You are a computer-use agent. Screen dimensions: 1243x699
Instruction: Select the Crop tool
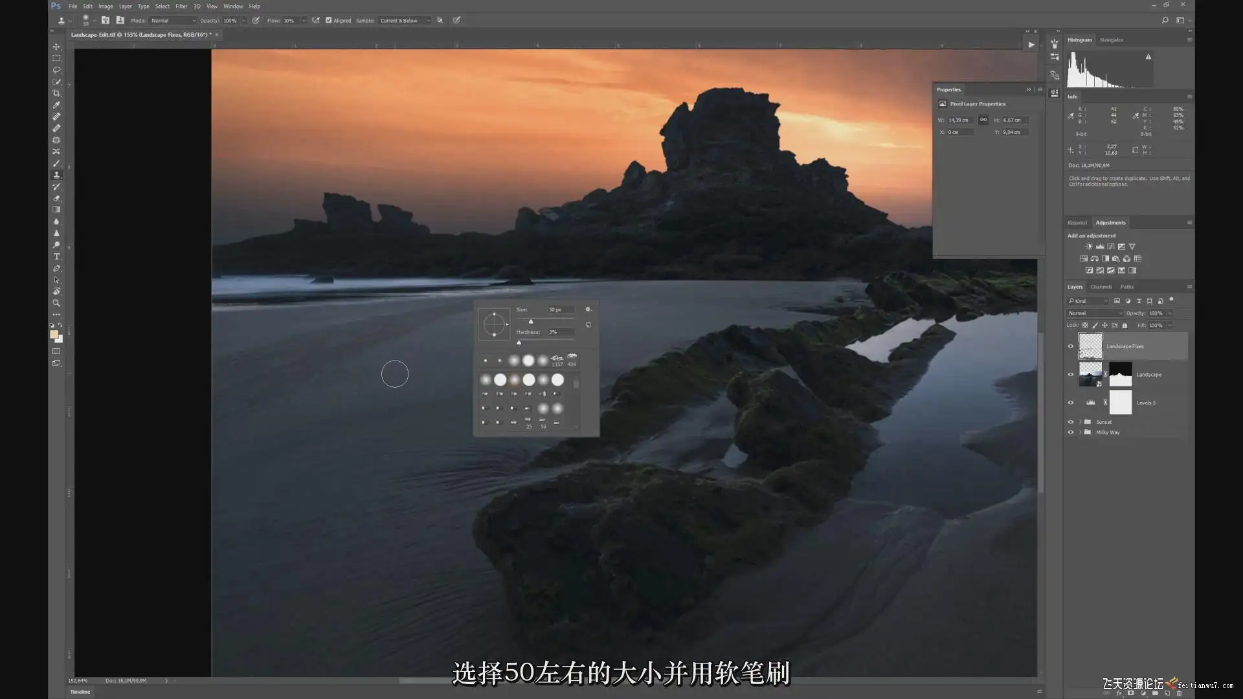(x=56, y=93)
